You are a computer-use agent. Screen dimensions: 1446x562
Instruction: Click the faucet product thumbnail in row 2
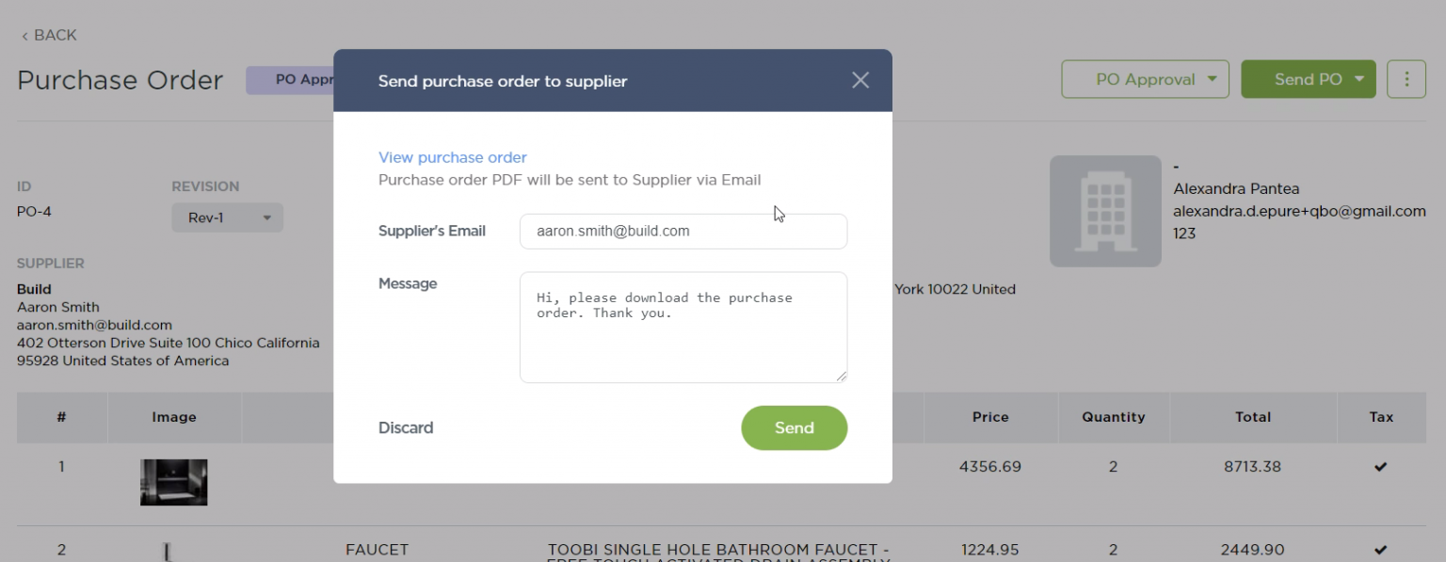168,552
